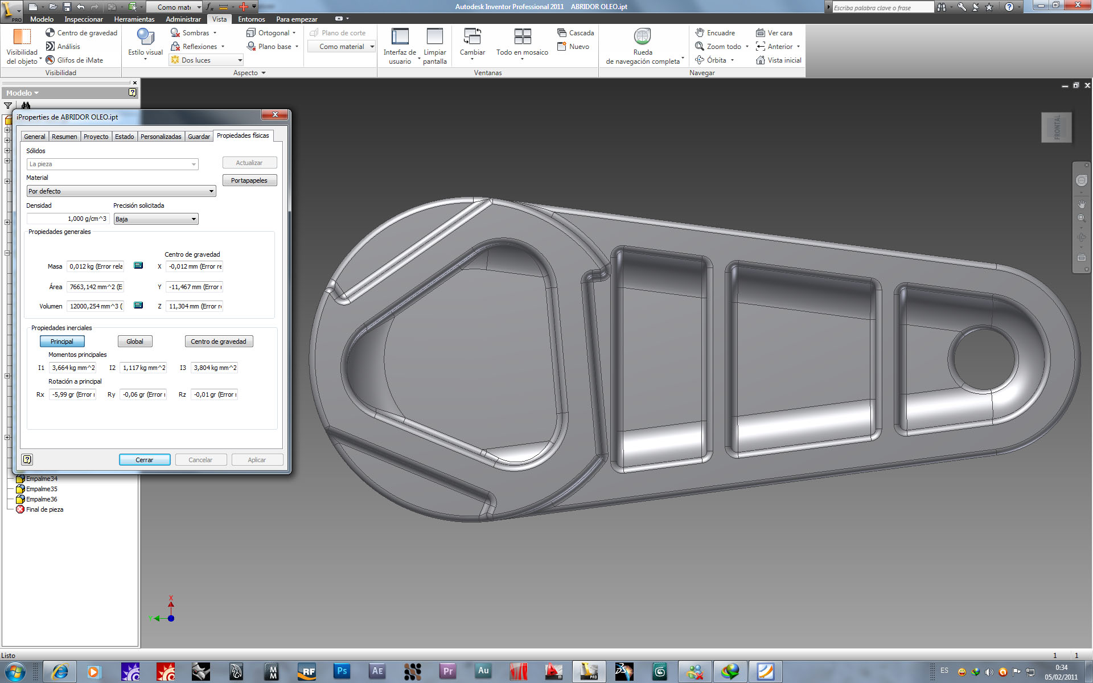The height and width of the screenshot is (683, 1093).
Task: Open the Material dropdown Por defecto
Action: pos(121,191)
